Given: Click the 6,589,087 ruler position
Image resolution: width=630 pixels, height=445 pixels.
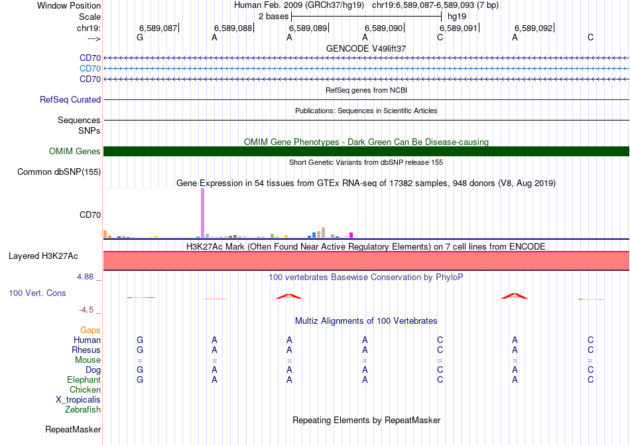Looking at the screenshot, I should (x=158, y=28).
